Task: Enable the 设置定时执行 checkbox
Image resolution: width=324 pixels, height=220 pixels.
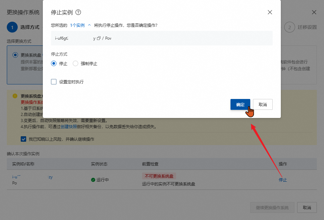Action: tap(54, 82)
